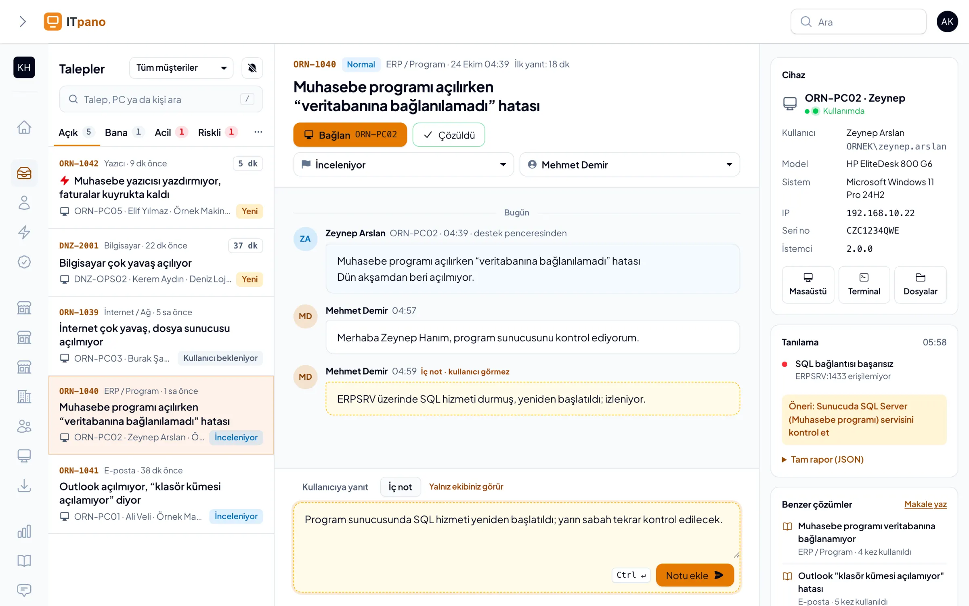Expand Tam rapor (JSON) disclosure
This screenshot has height=606, width=969.
click(x=822, y=459)
